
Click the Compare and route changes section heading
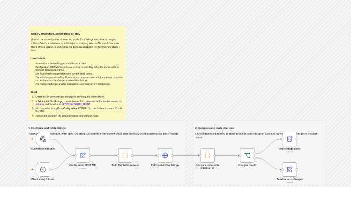tap(215, 128)
